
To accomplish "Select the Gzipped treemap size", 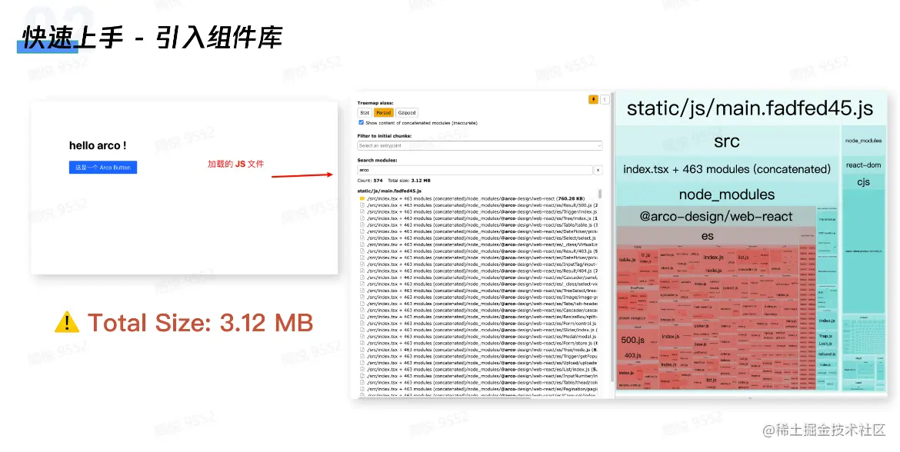I will [x=406, y=113].
